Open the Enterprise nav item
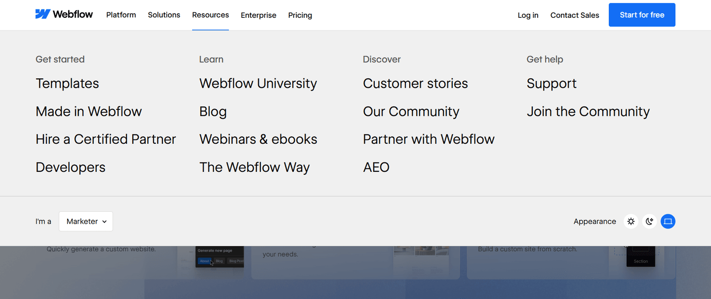This screenshot has height=299, width=711. click(x=259, y=15)
